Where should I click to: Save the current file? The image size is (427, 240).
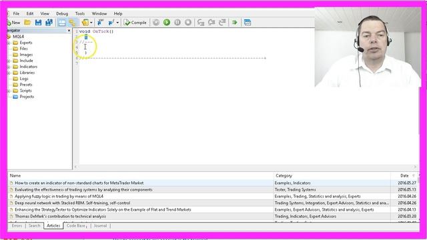pyautogui.click(x=38, y=23)
